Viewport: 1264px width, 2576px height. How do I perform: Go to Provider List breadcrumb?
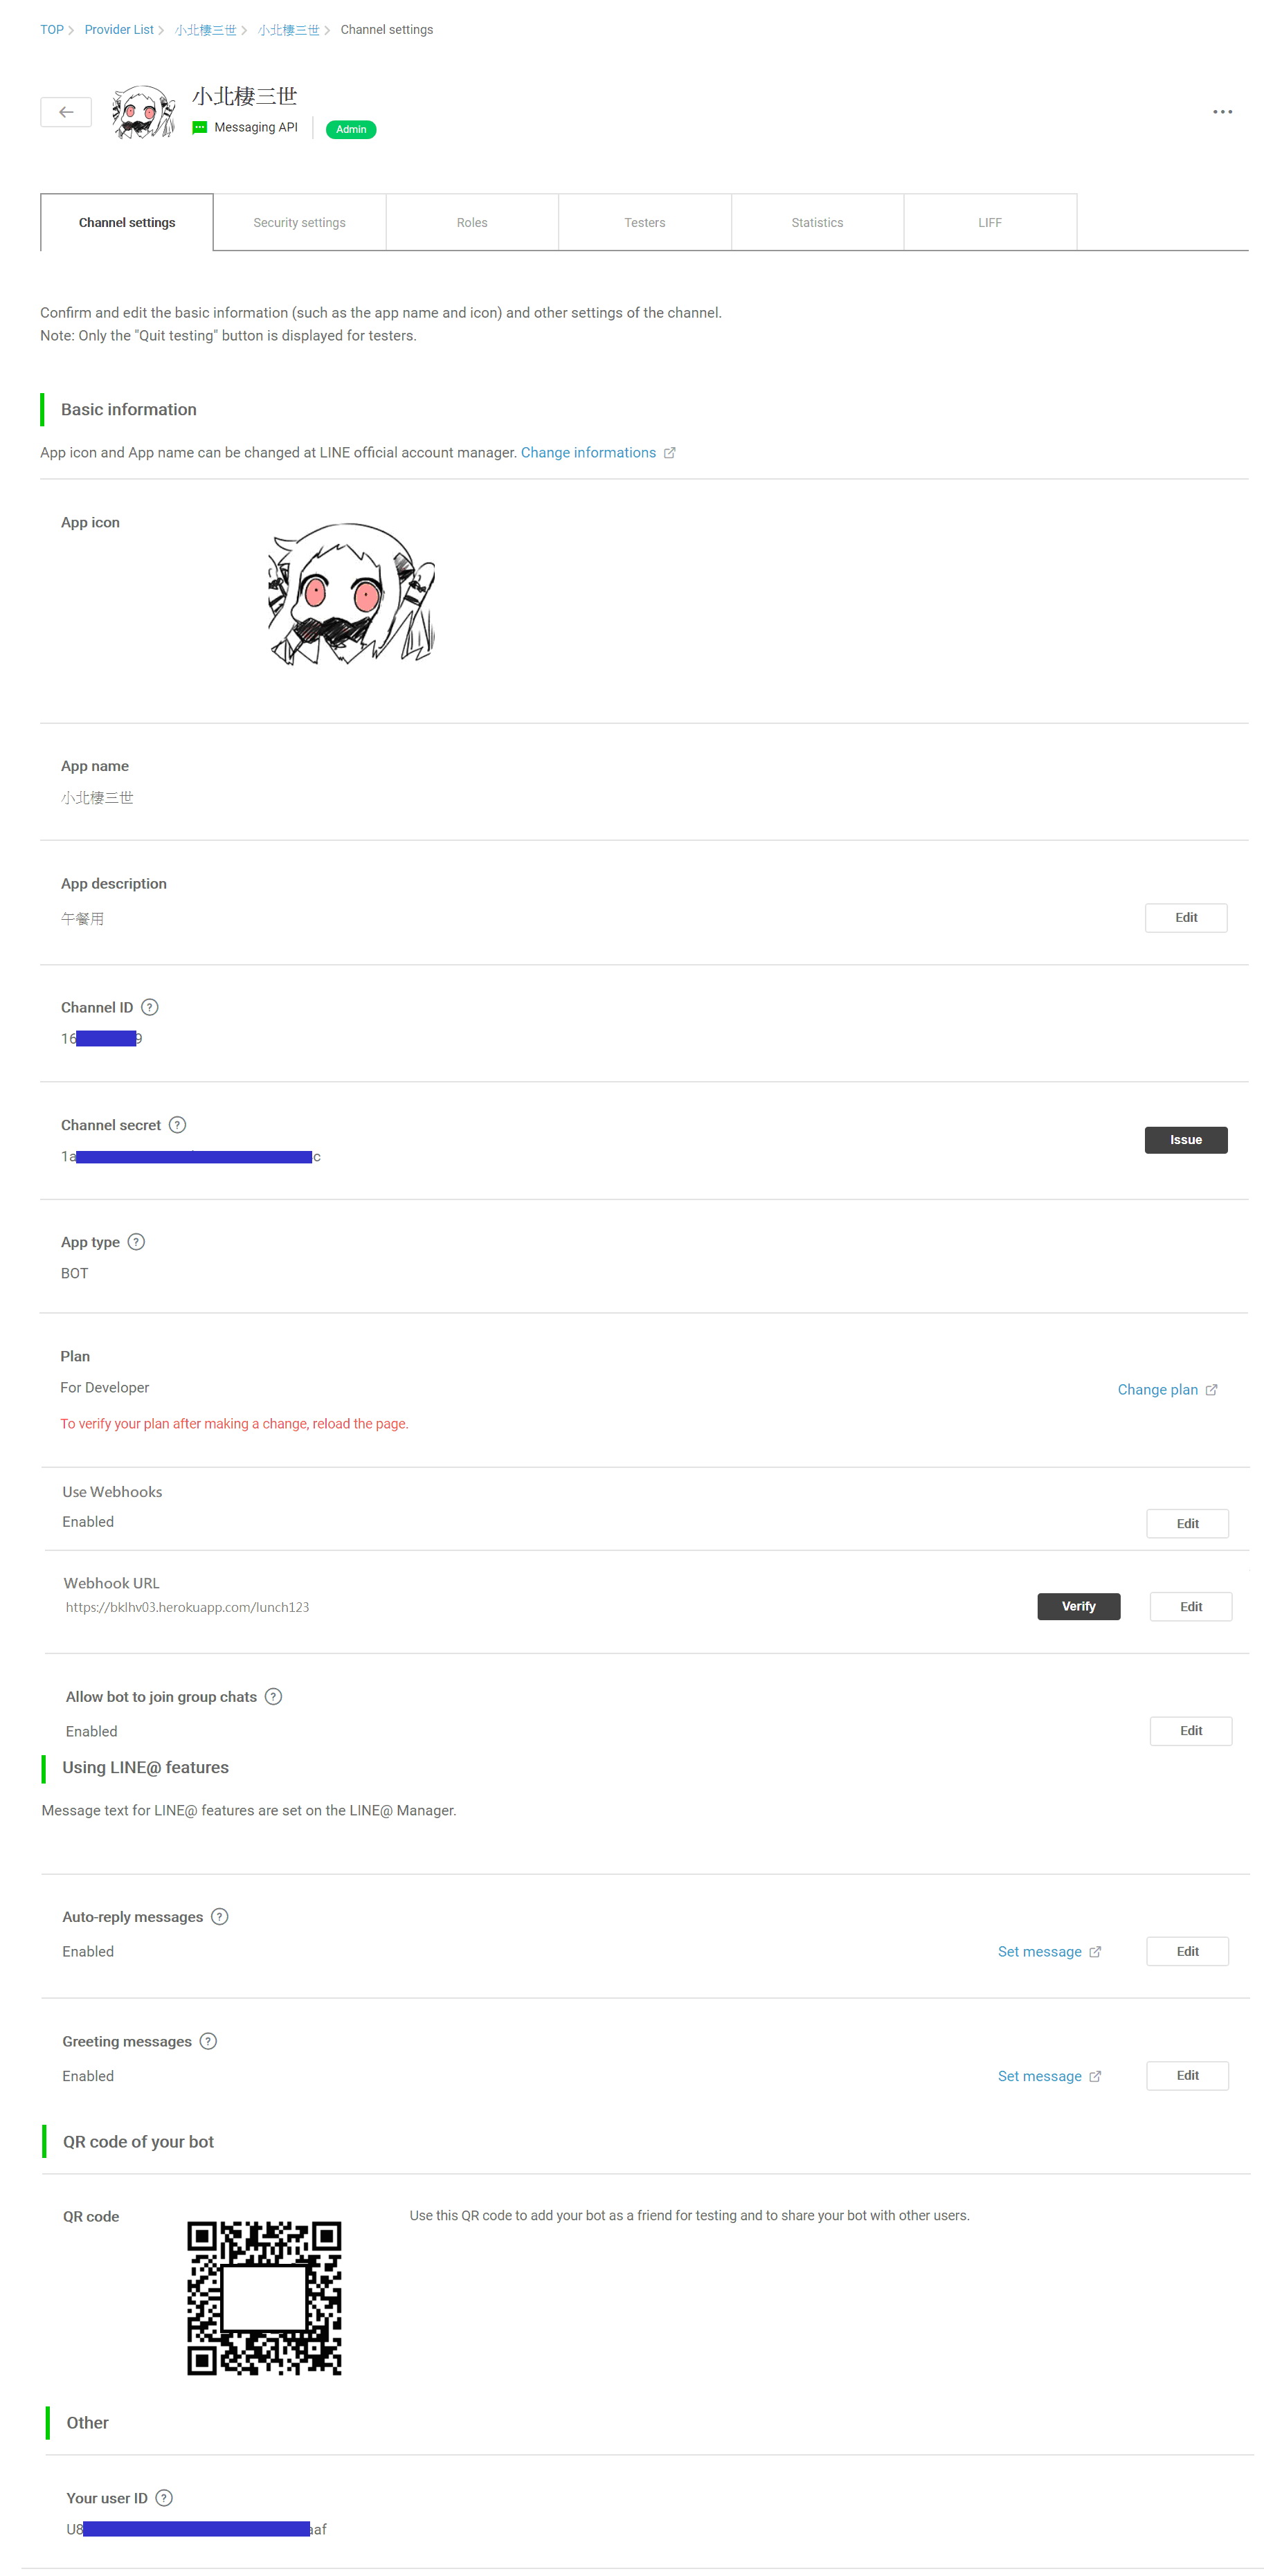coord(119,30)
